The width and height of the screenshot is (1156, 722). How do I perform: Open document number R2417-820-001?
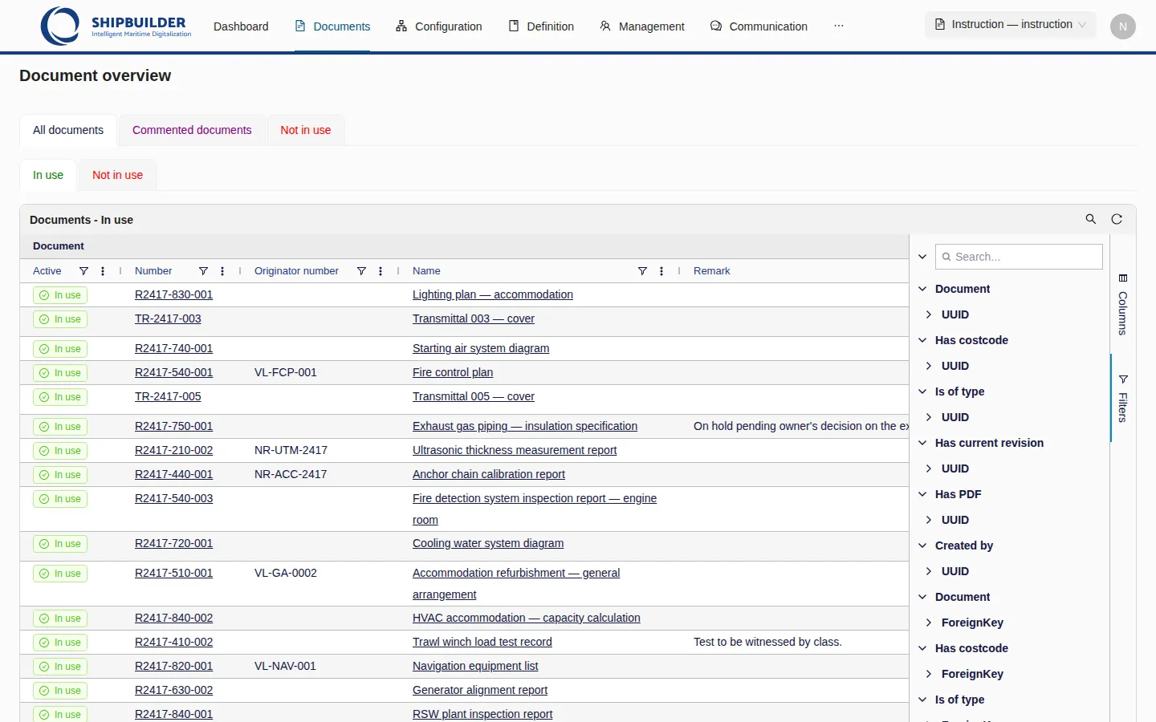(x=173, y=666)
